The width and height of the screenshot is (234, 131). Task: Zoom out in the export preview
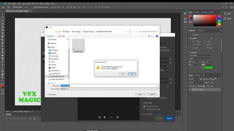tap(105, 117)
